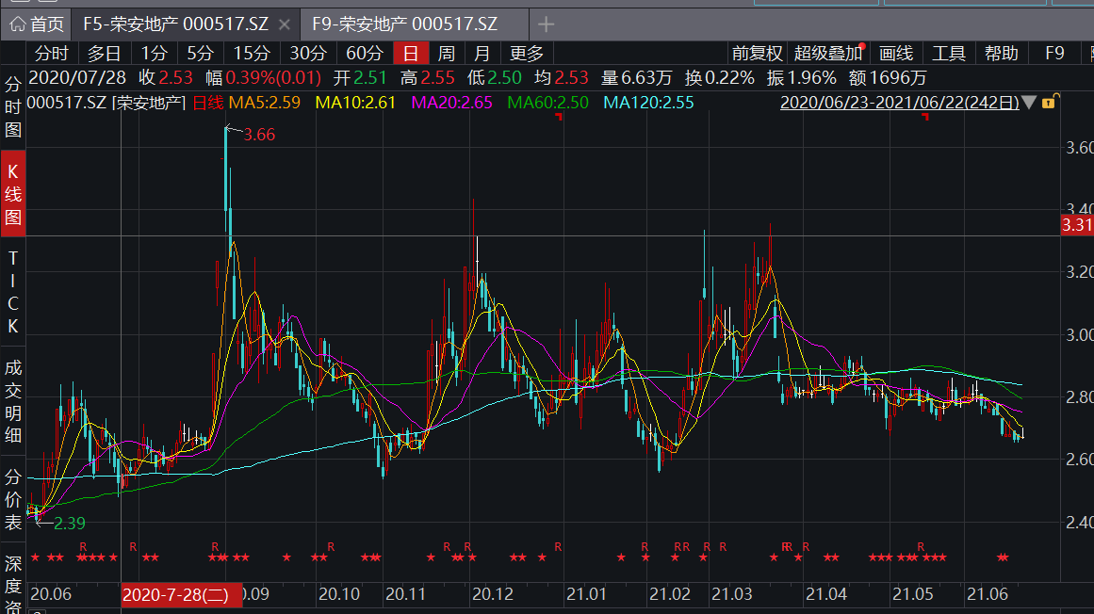The width and height of the screenshot is (1094, 614).
Task: Open a new tab with plus icon
Action: coord(546,24)
